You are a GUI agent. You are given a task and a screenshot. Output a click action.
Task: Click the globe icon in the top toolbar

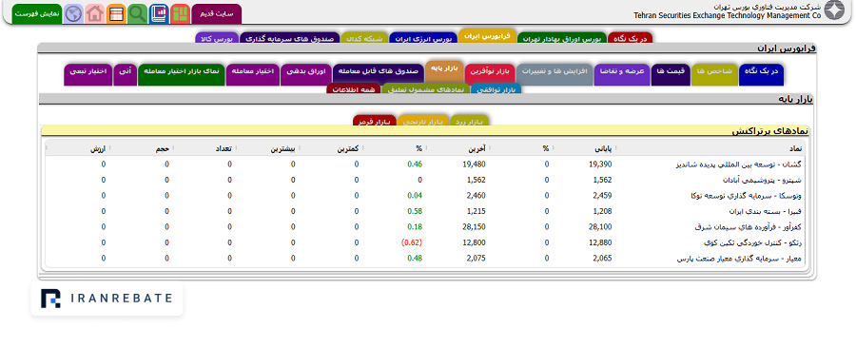73,13
